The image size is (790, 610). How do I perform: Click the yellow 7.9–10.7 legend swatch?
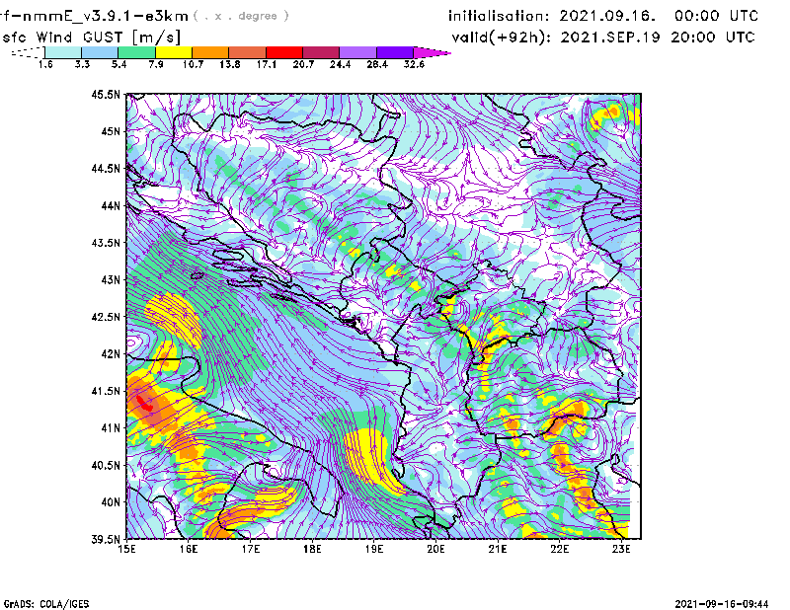coord(174,52)
